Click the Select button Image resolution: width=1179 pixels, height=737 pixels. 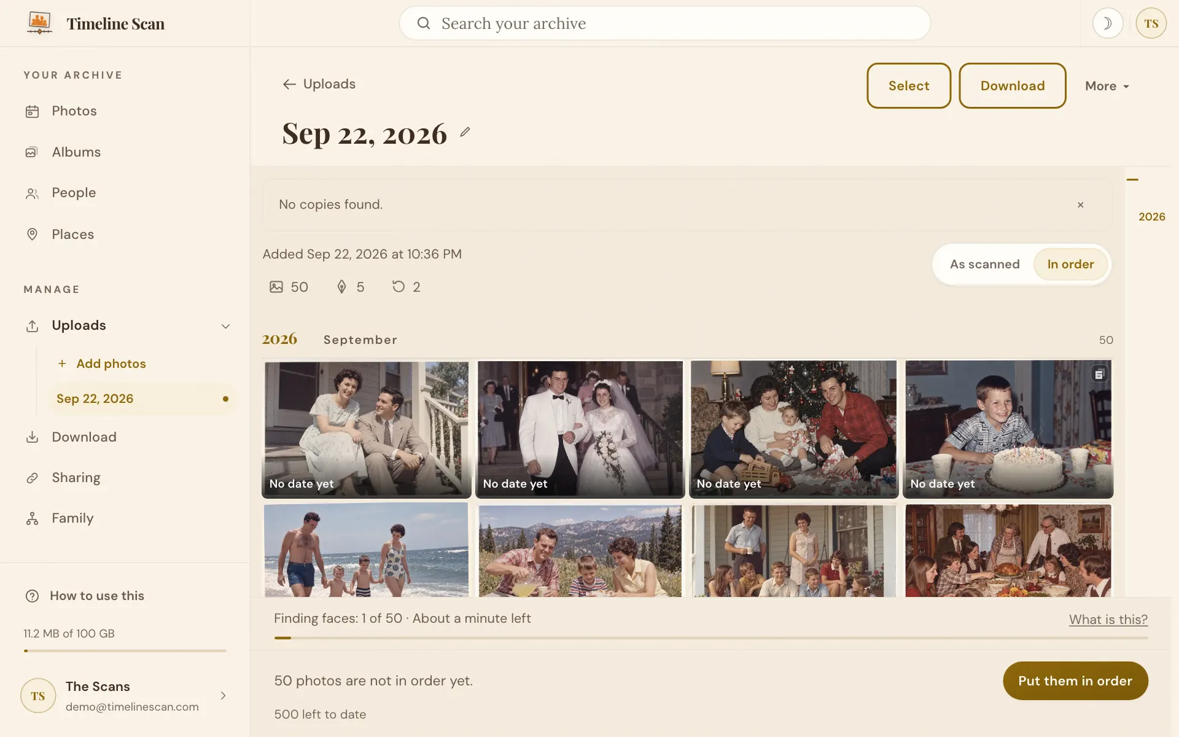(x=909, y=86)
